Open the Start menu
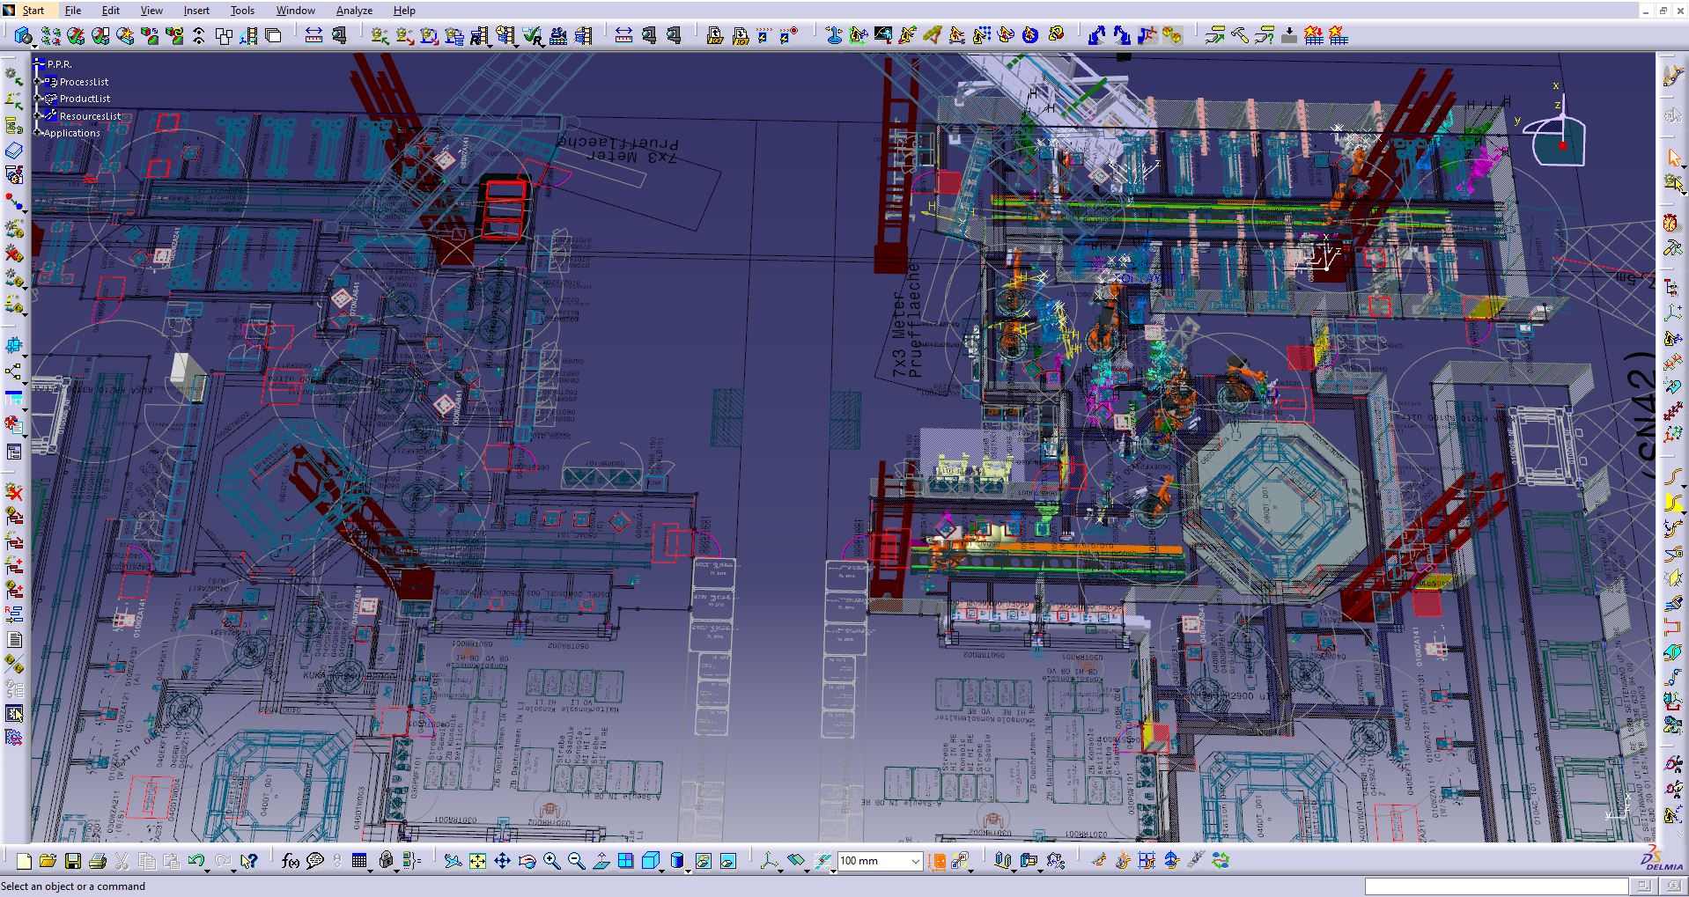Viewport: 1689px width, 897px height. tap(33, 11)
